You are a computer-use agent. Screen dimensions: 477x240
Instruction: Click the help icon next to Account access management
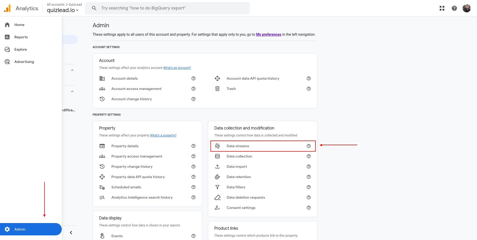tap(193, 89)
